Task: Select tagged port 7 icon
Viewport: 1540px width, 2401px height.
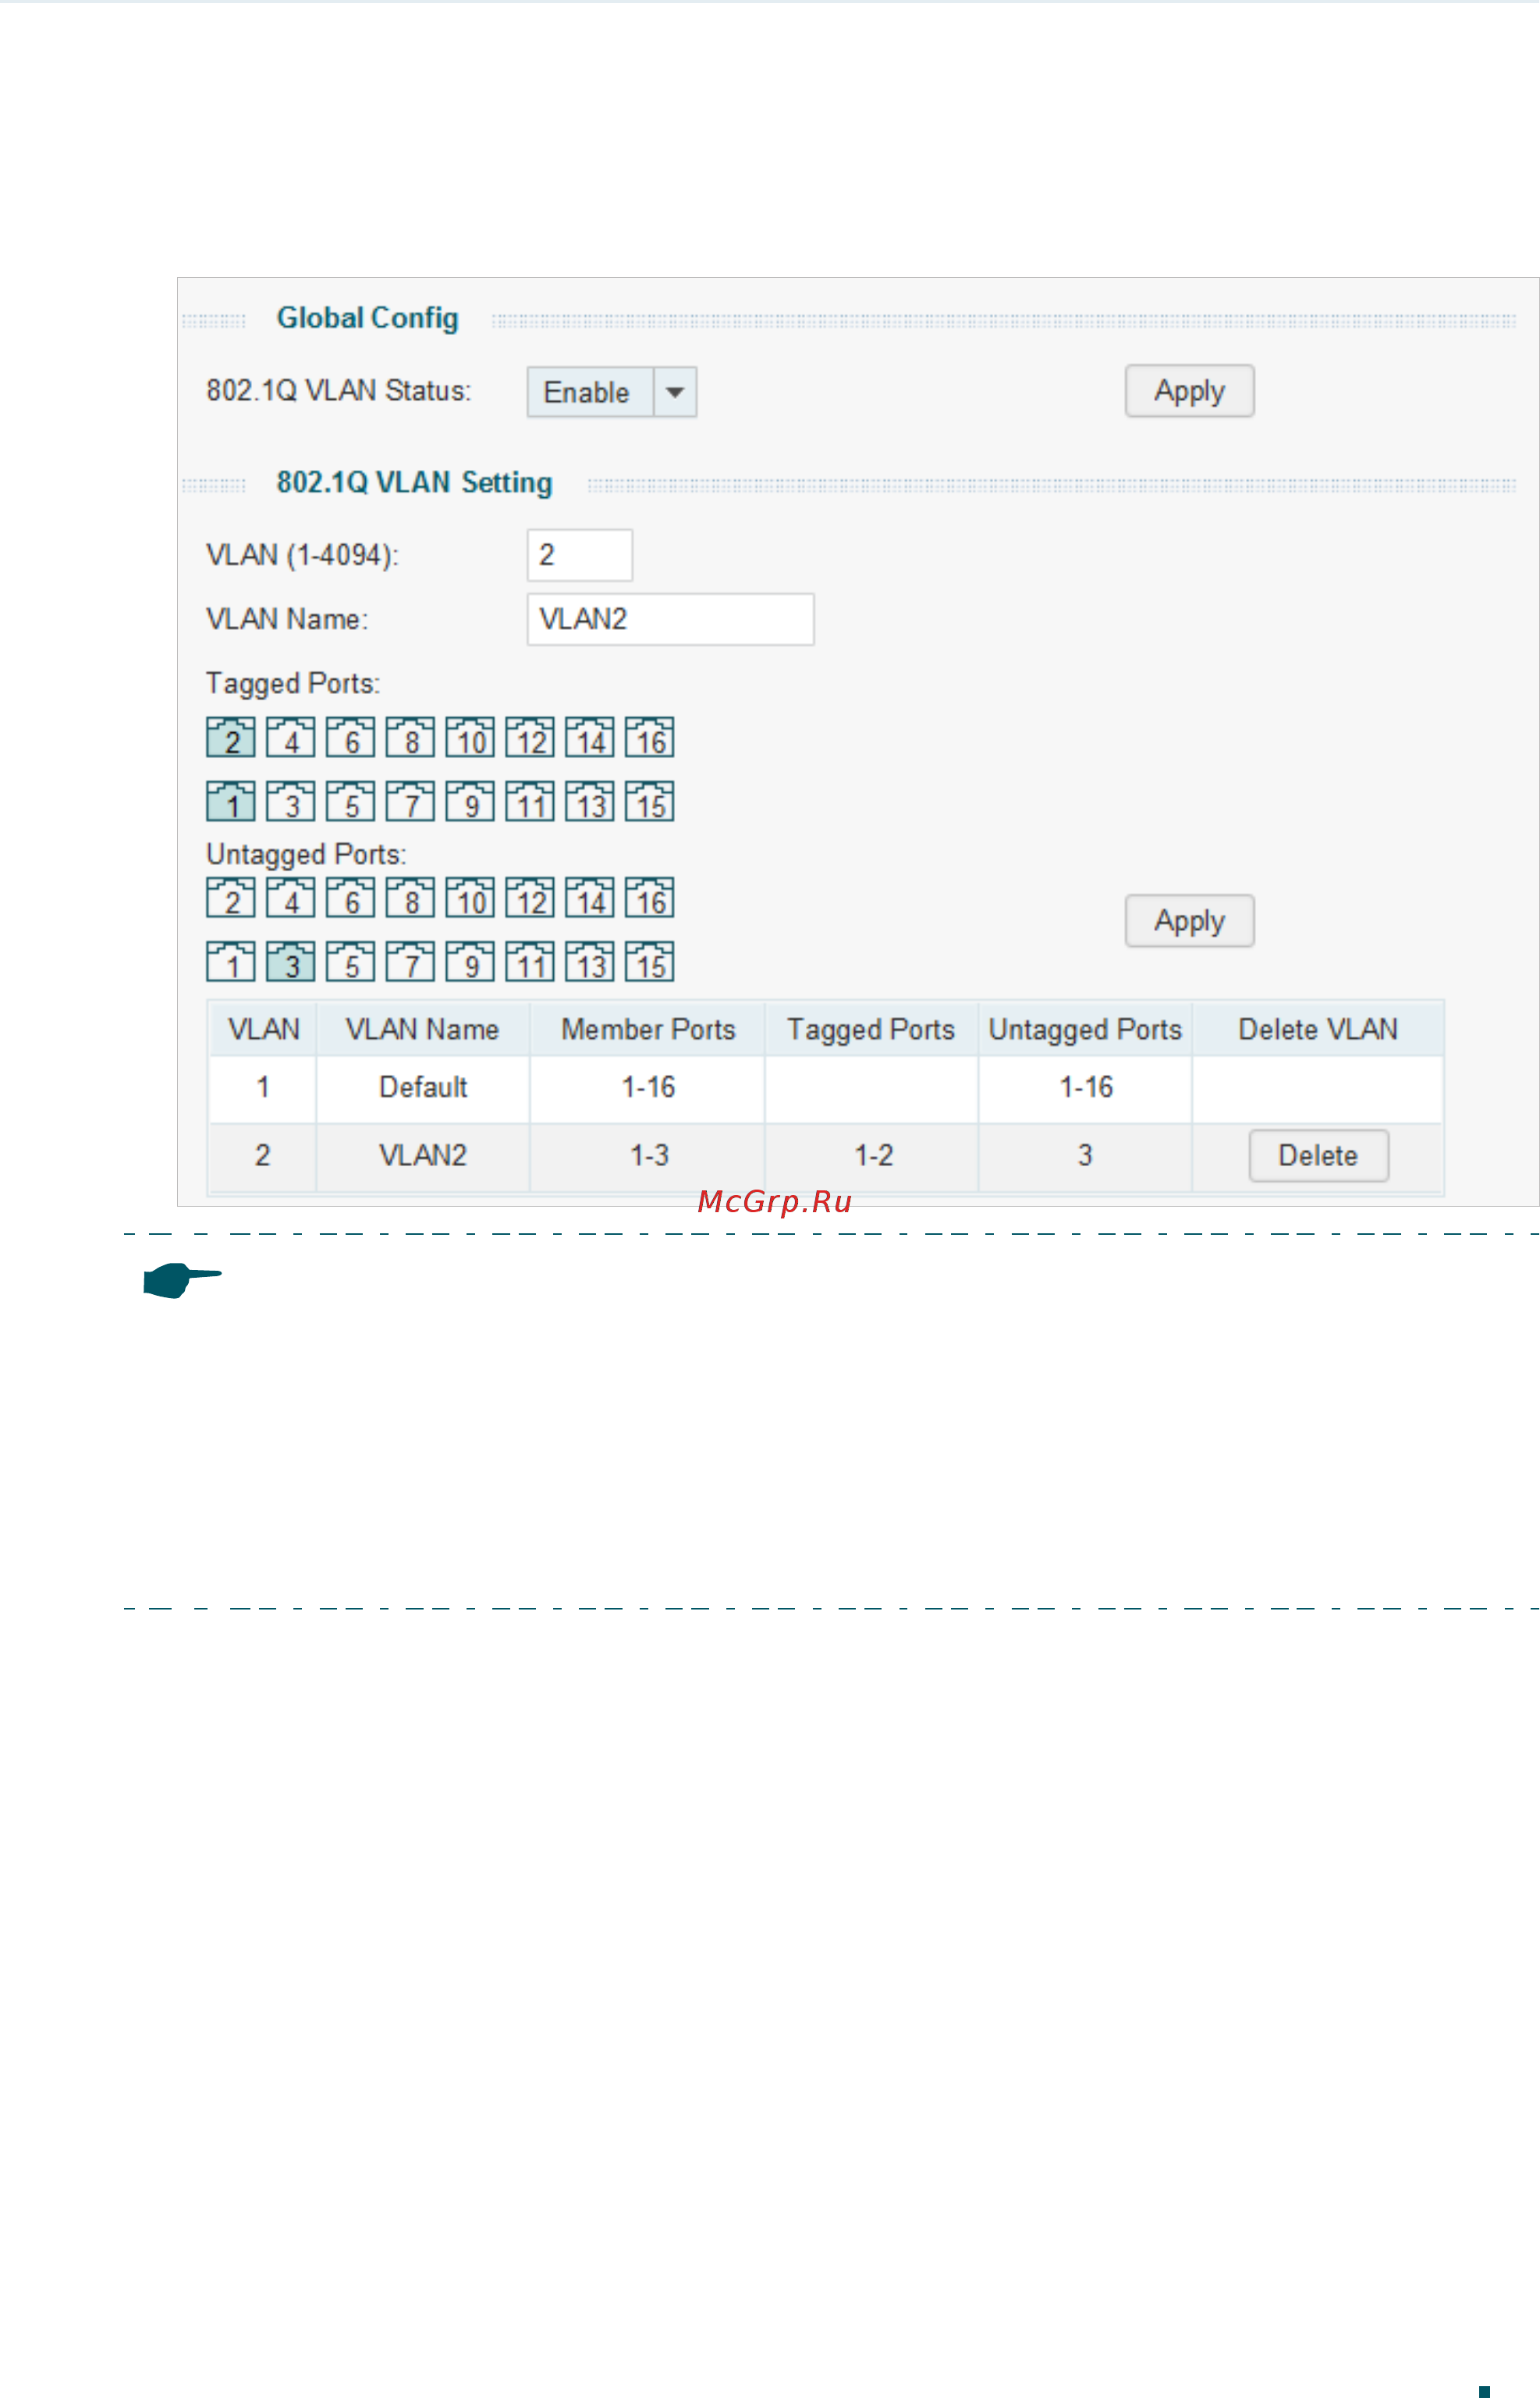Action: point(411,802)
